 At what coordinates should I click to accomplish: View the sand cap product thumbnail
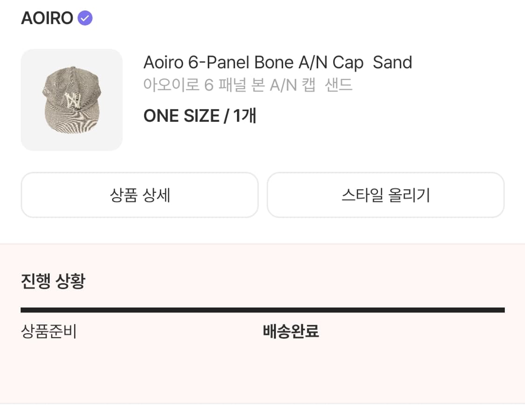click(x=71, y=99)
